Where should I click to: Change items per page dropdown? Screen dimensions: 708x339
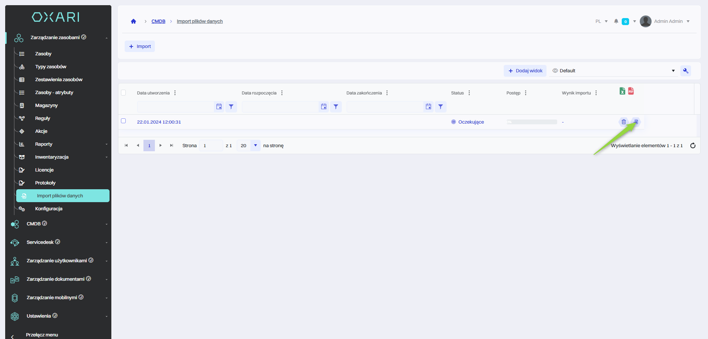pos(255,146)
